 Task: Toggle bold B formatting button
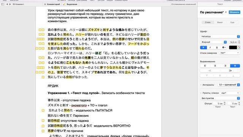coord(204,47)
